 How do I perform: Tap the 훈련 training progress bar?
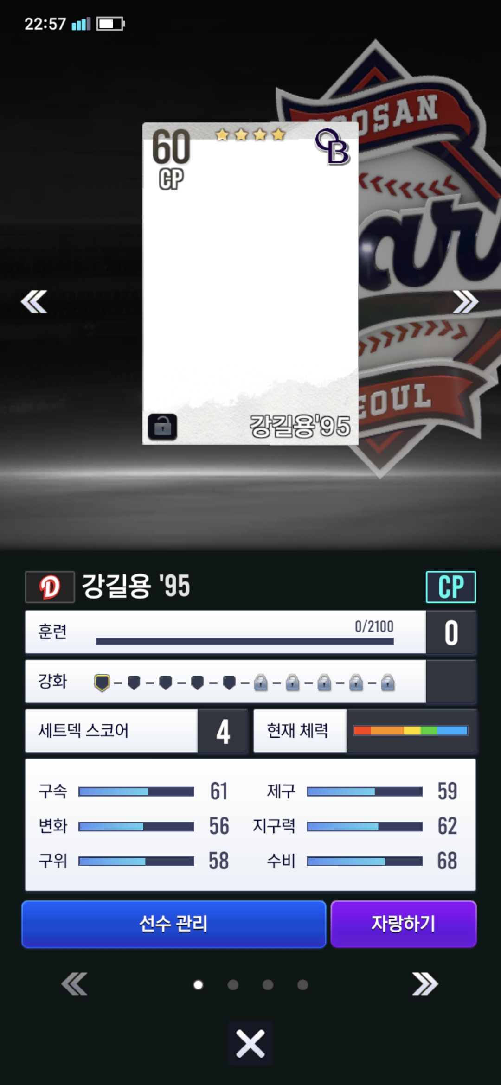pos(244,641)
